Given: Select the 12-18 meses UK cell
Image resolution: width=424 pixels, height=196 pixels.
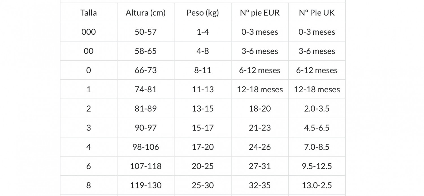Looking at the screenshot, I should (317, 90).
